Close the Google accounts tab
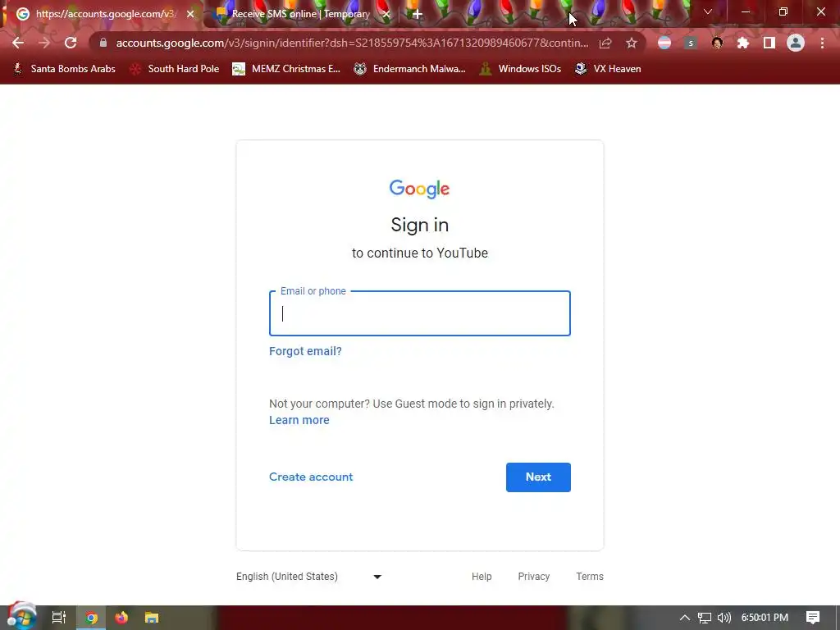 (190, 15)
